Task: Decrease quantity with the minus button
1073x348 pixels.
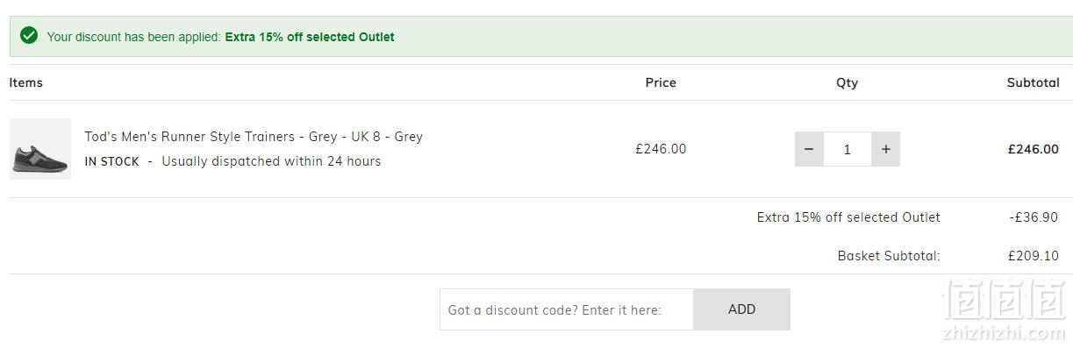Action: pos(809,149)
